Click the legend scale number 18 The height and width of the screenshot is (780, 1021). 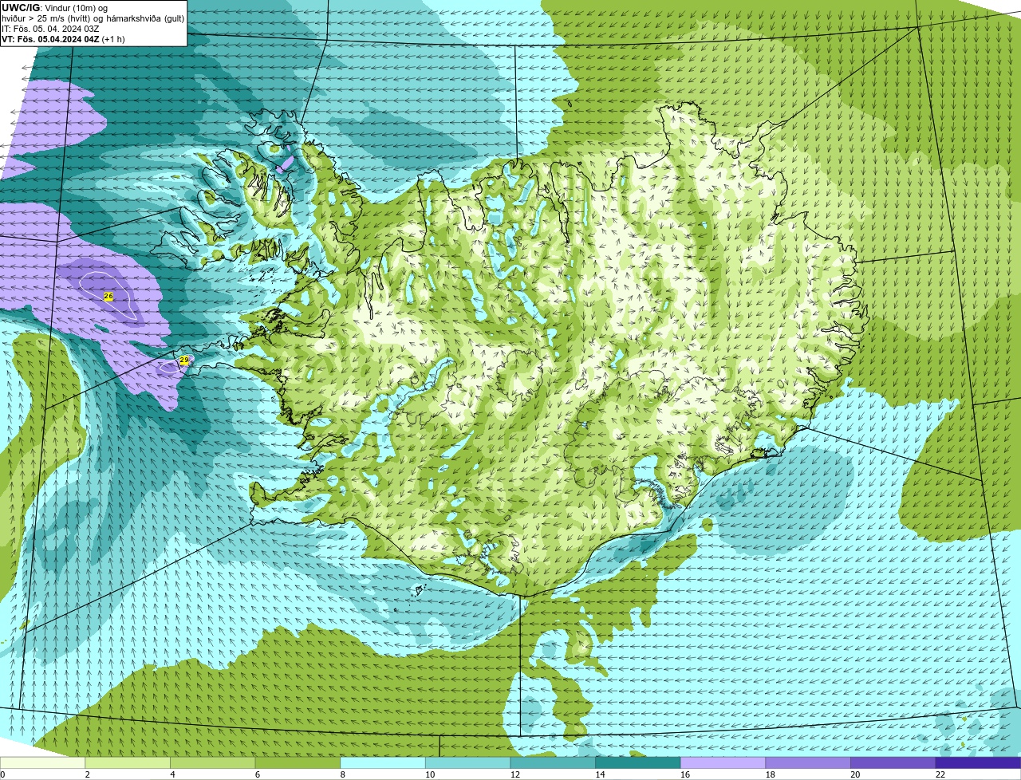pos(771,774)
